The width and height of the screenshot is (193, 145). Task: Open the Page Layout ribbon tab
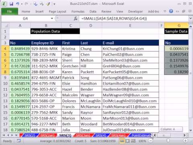coord(57,12)
